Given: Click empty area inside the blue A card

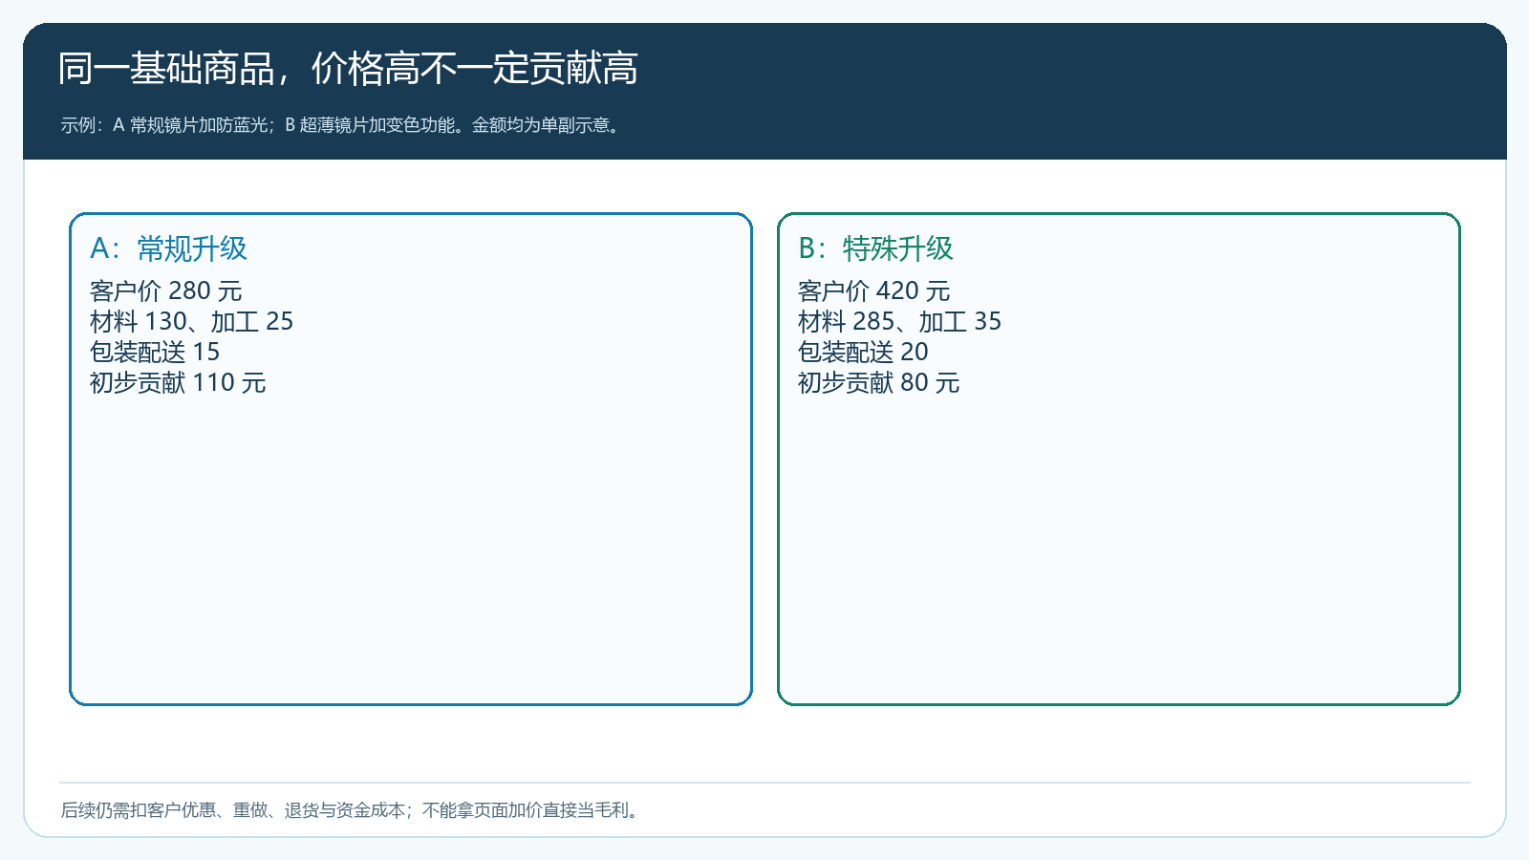Looking at the screenshot, I should pos(411,554).
